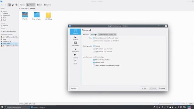Switch to the Behavior tab
The image size is (194, 109).
click(86, 35)
